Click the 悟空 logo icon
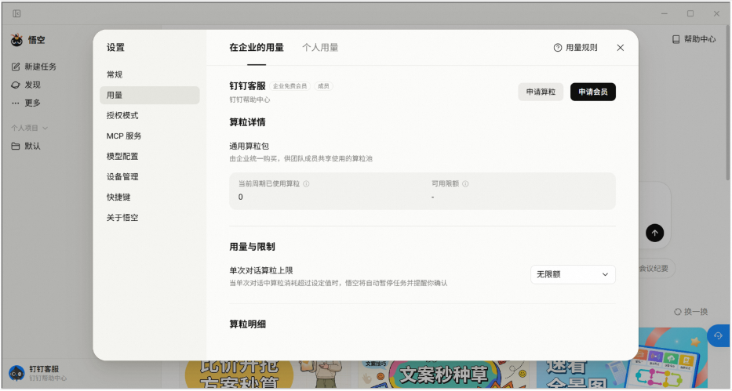Image resolution: width=732 pixels, height=391 pixels. (16, 40)
